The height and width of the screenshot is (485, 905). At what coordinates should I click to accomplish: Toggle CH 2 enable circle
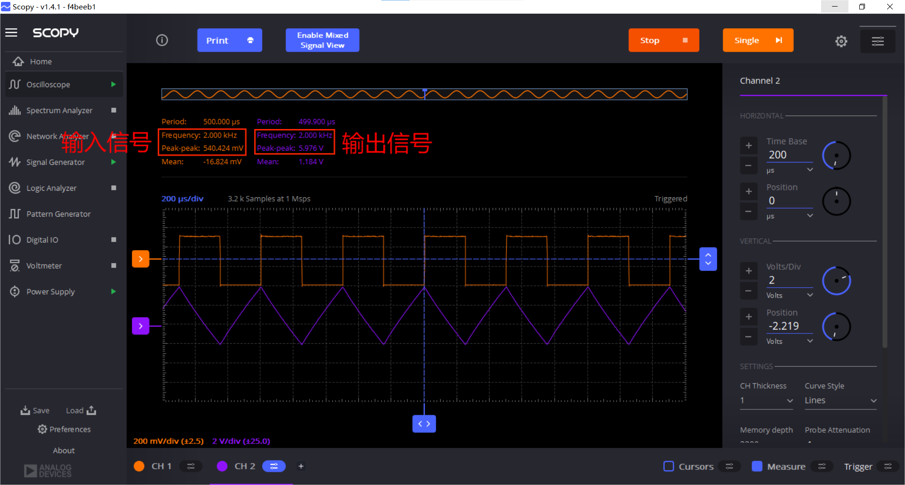pos(222,466)
